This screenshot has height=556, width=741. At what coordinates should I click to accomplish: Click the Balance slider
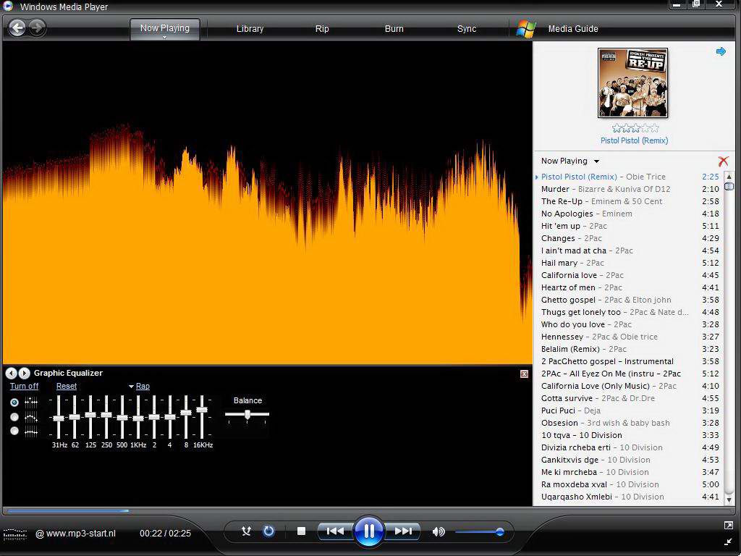click(247, 415)
